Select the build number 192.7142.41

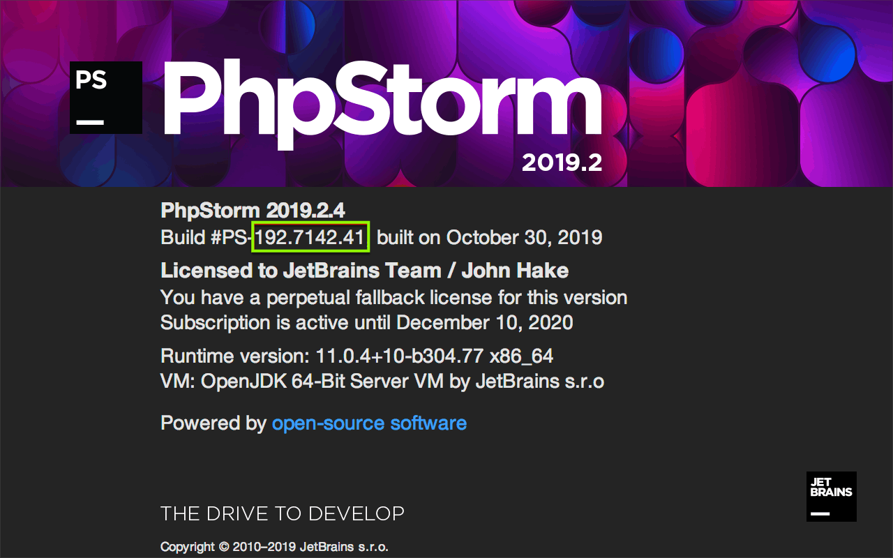[310, 237]
